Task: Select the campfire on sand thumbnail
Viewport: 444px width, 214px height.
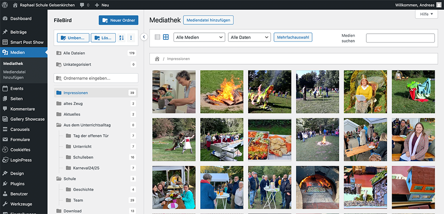Action: [x=222, y=92]
